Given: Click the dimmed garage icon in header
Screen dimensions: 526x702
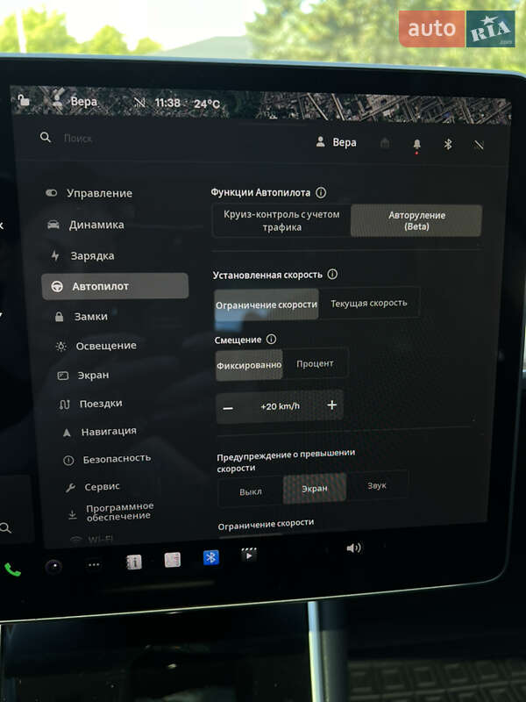Looking at the screenshot, I should point(385,143).
